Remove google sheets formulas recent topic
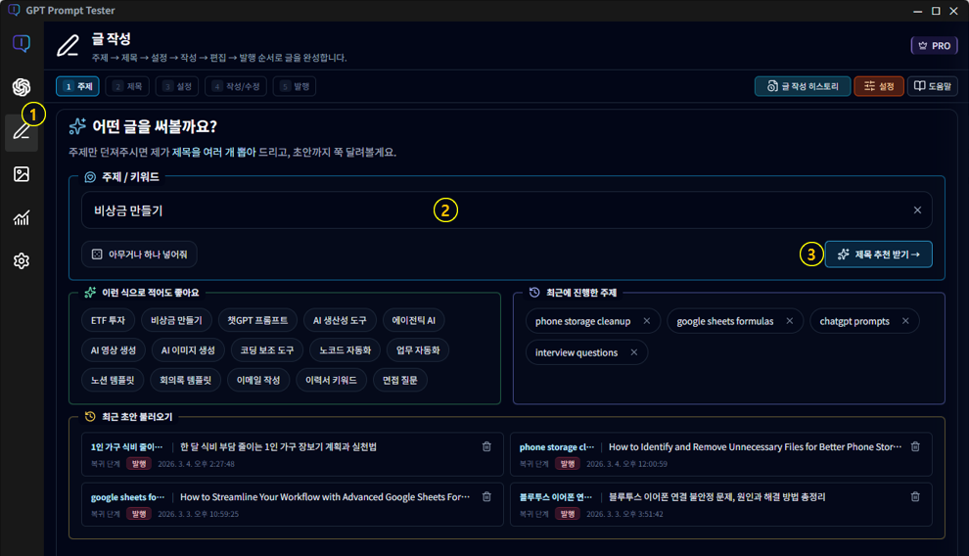969x556 pixels. (x=789, y=321)
